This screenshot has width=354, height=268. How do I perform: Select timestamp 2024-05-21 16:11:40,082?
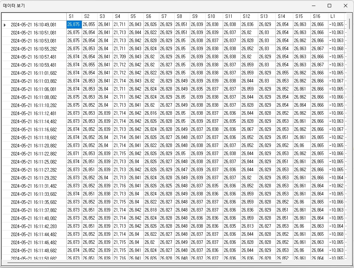click(34, 219)
